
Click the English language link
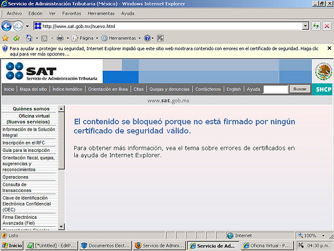pyautogui.click(x=234, y=89)
